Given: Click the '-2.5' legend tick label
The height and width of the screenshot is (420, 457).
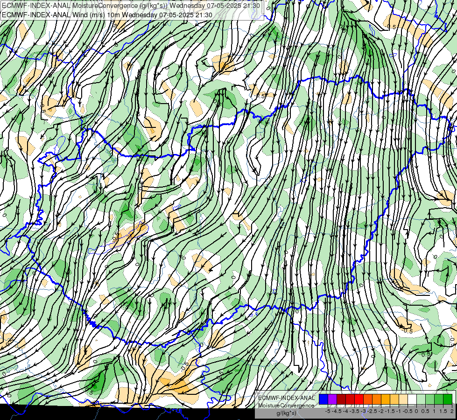Looking at the screenshot, I should click(372, 411).
